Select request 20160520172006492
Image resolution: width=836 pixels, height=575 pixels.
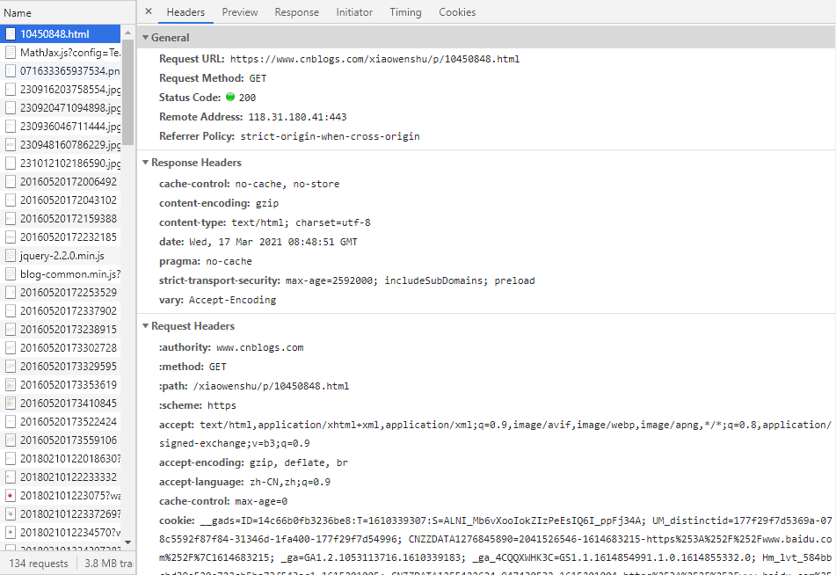point(61,182)
